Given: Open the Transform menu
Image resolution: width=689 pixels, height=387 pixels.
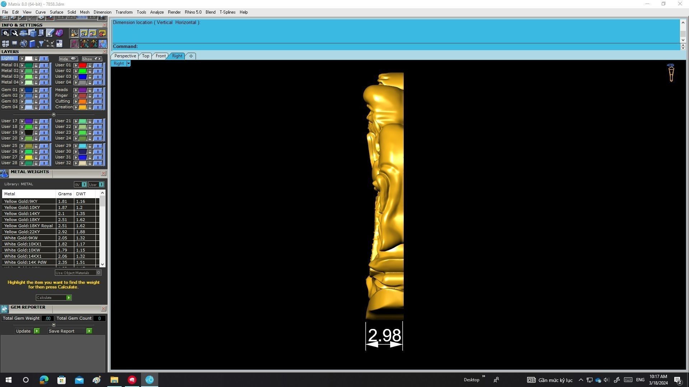Looking at the screenshot, I should pos(124,12).
